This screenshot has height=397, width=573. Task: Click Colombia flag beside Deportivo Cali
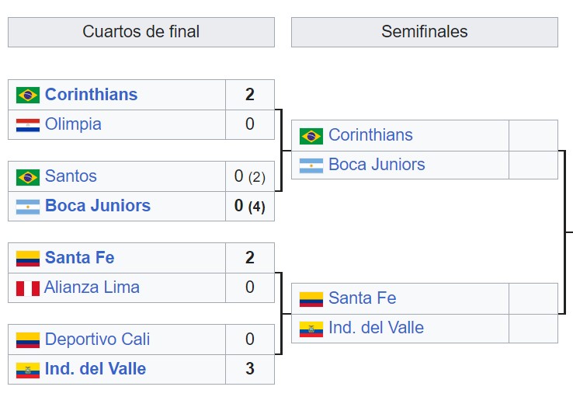28,340
